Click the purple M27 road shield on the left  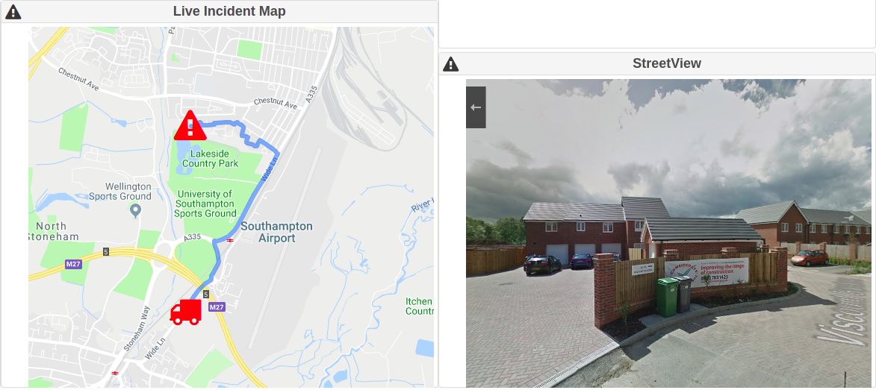(73, 264)
